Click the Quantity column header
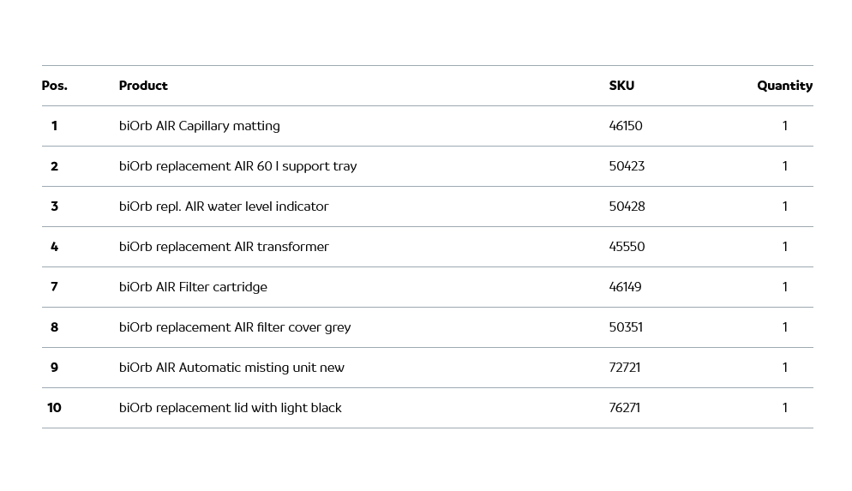 [x=784, y=86]
